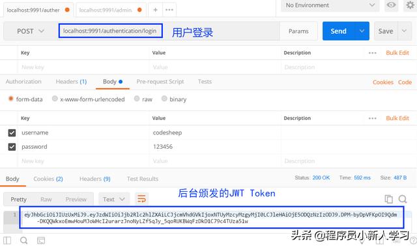Open the Cookies link

382,82
